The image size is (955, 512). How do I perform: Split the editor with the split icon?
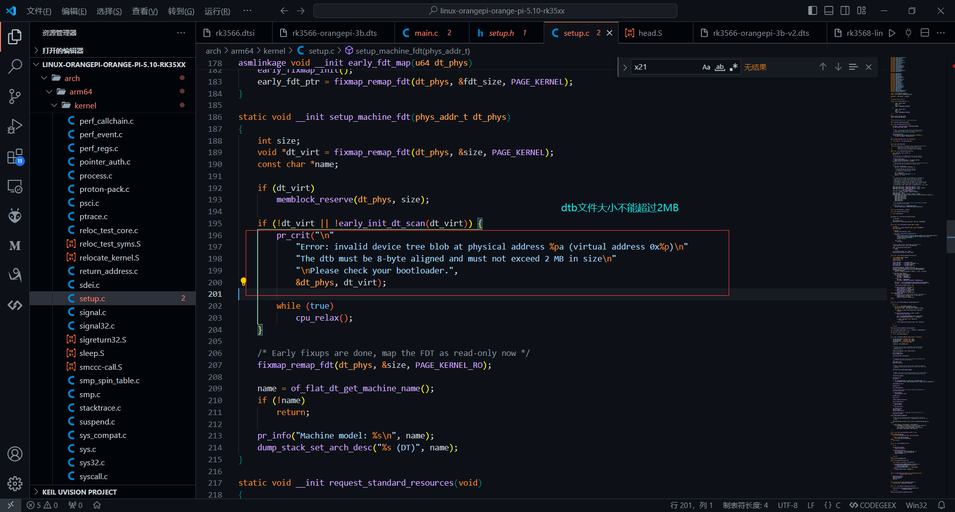[x=925, y=33]
